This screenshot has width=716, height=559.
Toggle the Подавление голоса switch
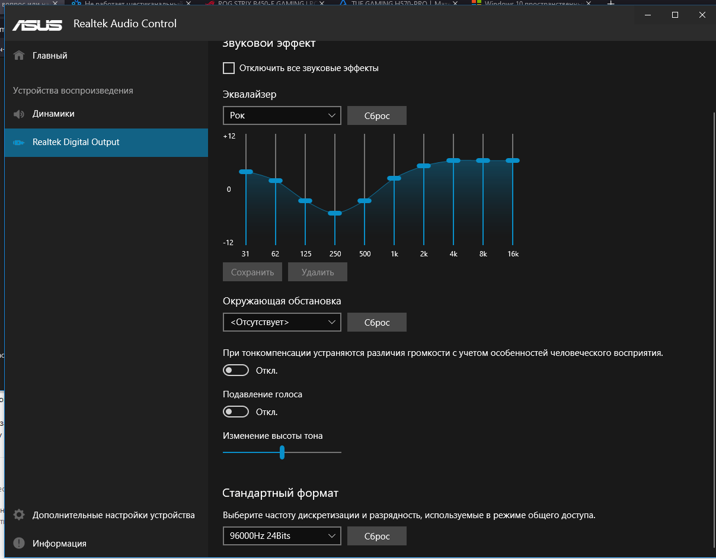pos(235,412)
